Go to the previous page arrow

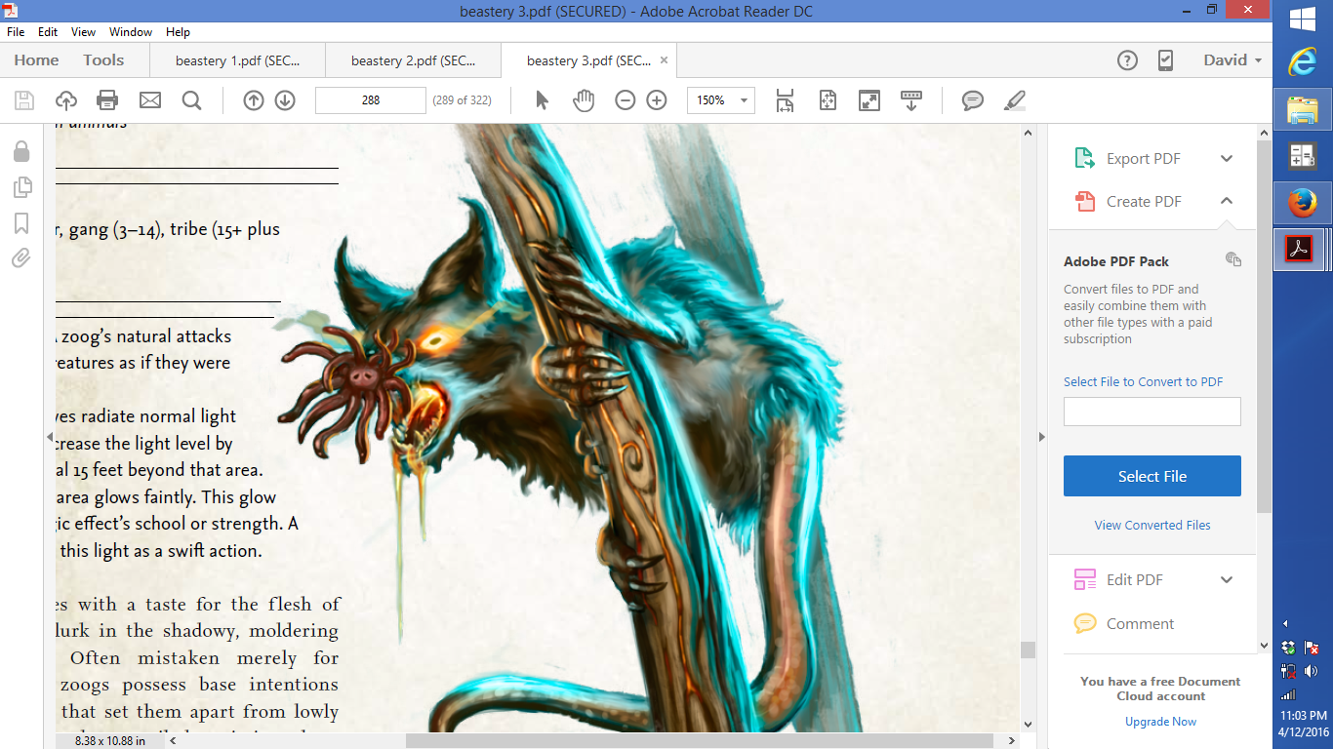[254, 100]
